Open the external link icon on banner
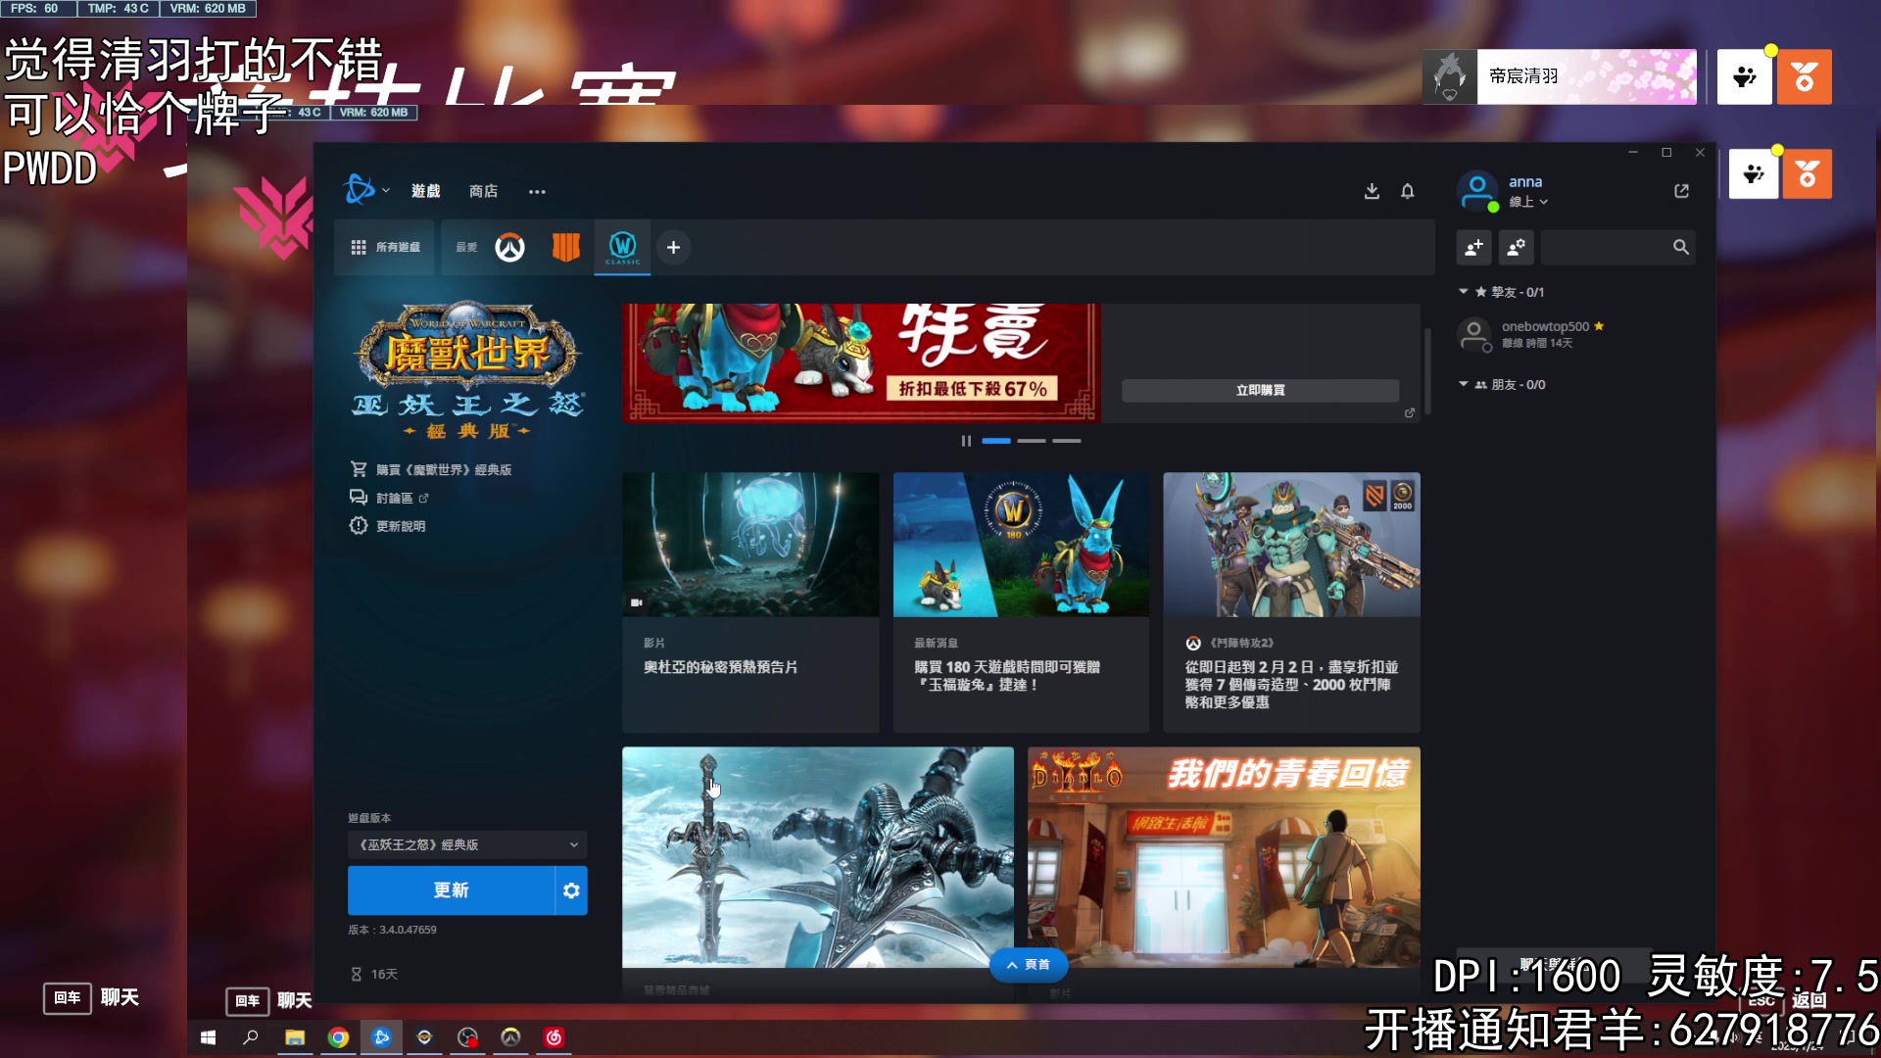 point(1410,413)
